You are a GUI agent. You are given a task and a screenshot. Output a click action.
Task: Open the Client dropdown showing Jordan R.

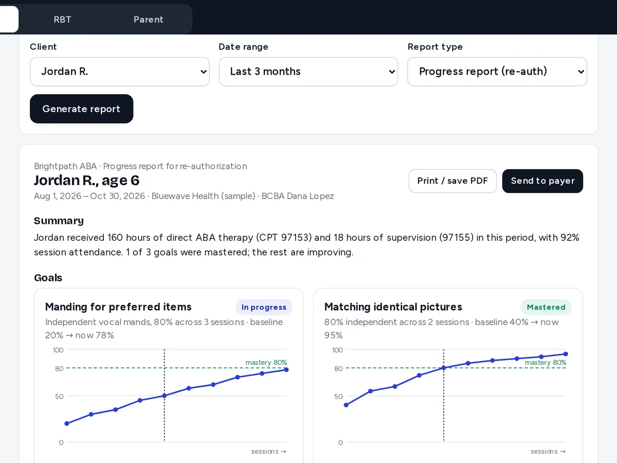pos(119,72)
